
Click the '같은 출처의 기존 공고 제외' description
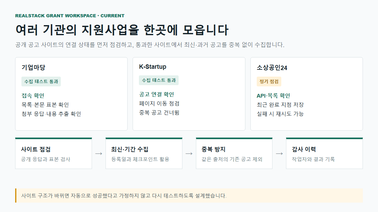232,159
